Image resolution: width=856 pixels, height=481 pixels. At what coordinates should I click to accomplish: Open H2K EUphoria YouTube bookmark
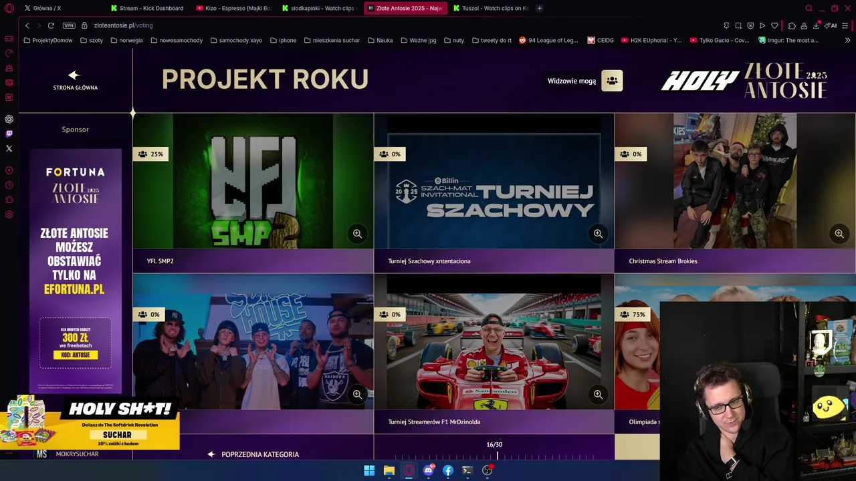(x=651, y=40)
